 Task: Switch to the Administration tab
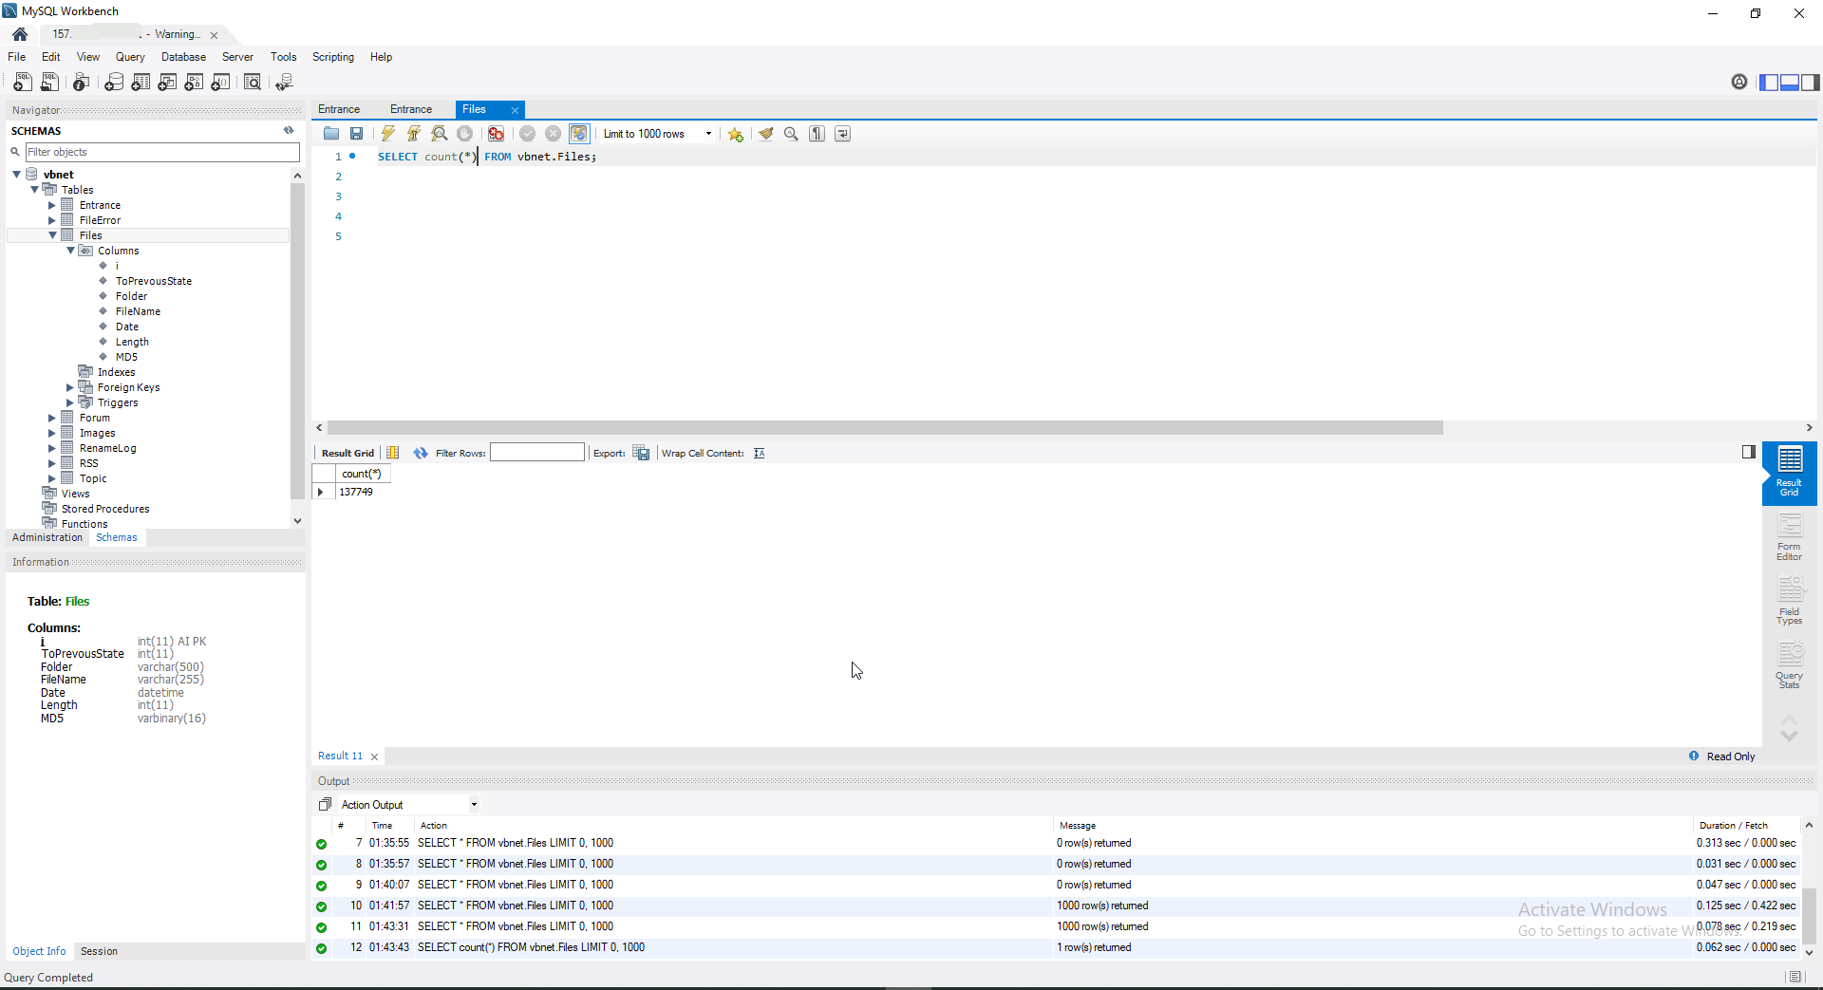(47, 537)
